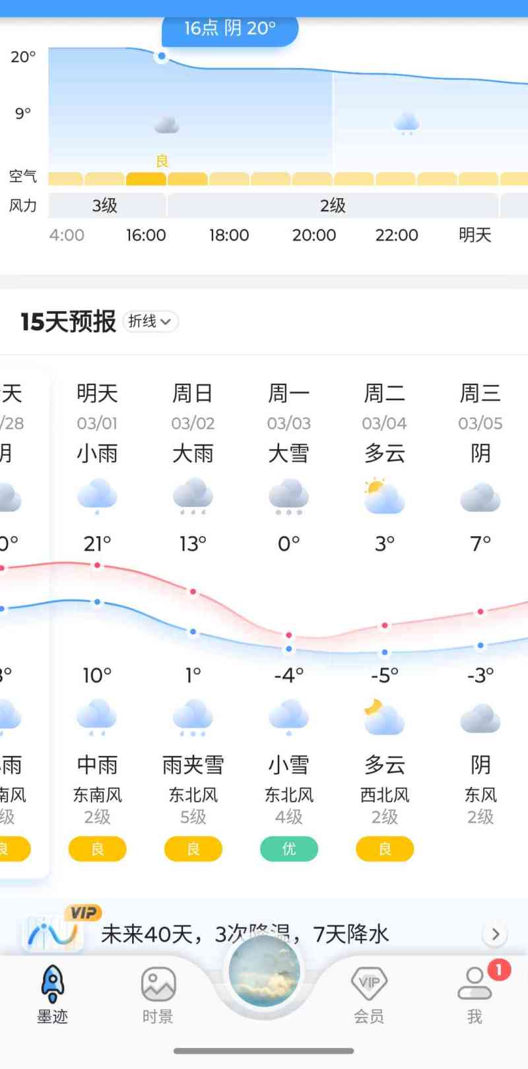Expand the 折线 view dropdown
This screenshot has width=528, height=1069.
tap(151, 322)
